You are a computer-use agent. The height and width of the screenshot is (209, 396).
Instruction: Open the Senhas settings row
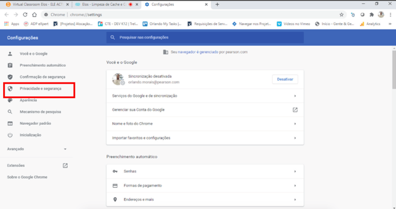[x=205, y=172]
